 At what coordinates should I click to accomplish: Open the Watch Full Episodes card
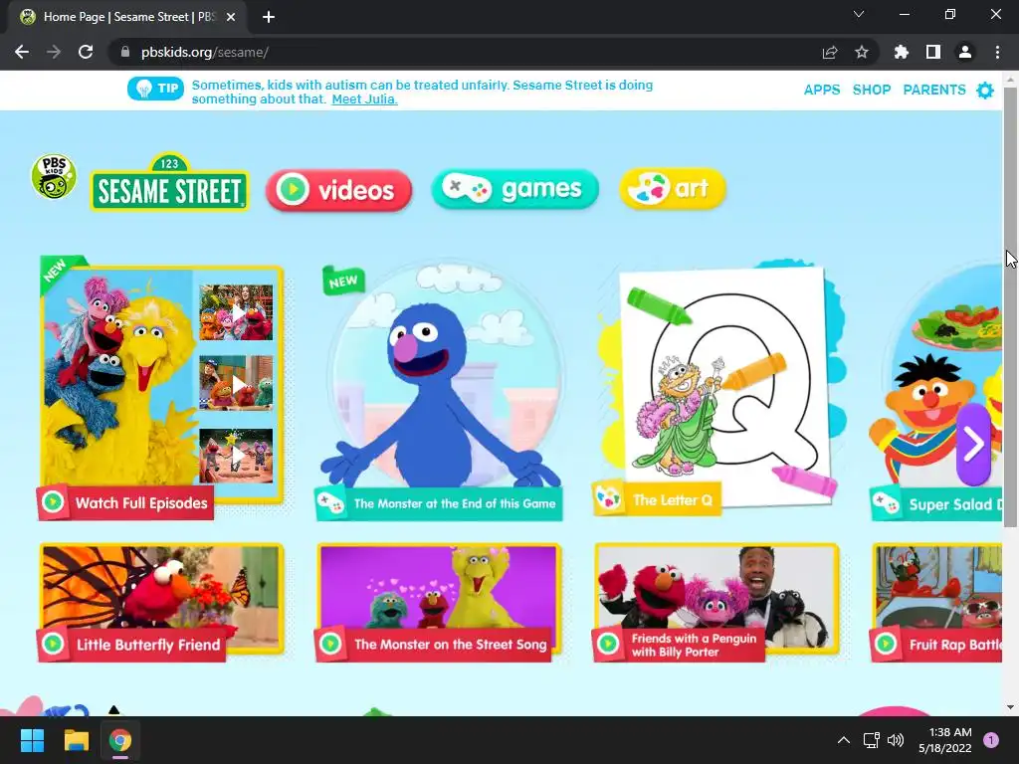pos(161,387)
